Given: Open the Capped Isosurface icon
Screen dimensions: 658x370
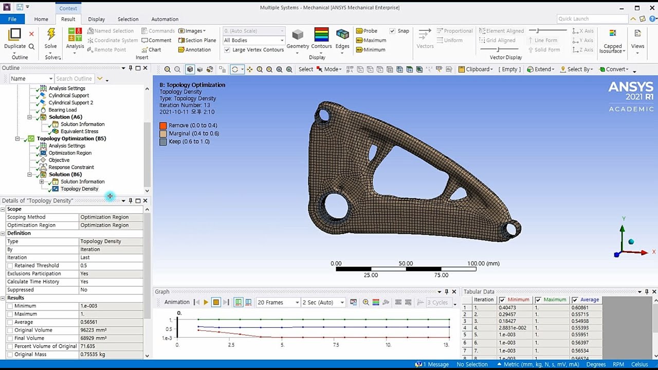Looking at the screenshot, I should (x=613, y=34).
